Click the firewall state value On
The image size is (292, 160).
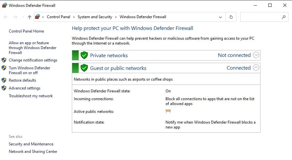168,91
